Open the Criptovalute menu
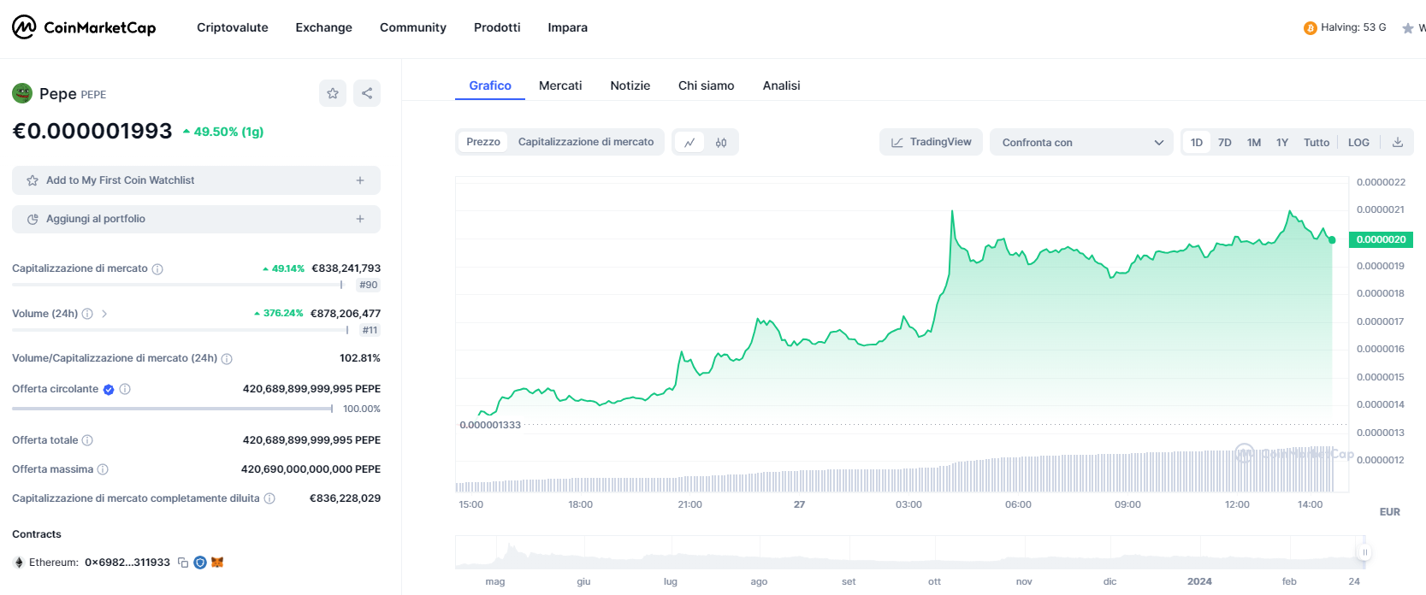This screenshot has width=1426, height=595. pos(232,27)
